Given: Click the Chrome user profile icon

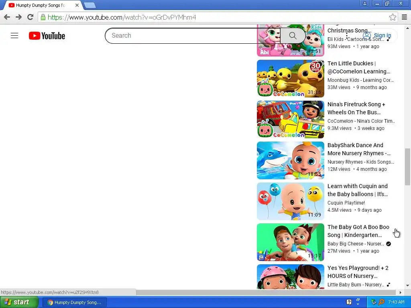Looking at the screenshot, I should (364, 3).
